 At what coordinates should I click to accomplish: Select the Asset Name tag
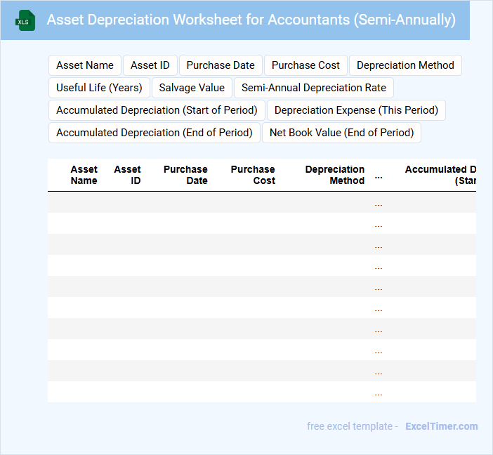pos(85,65)
